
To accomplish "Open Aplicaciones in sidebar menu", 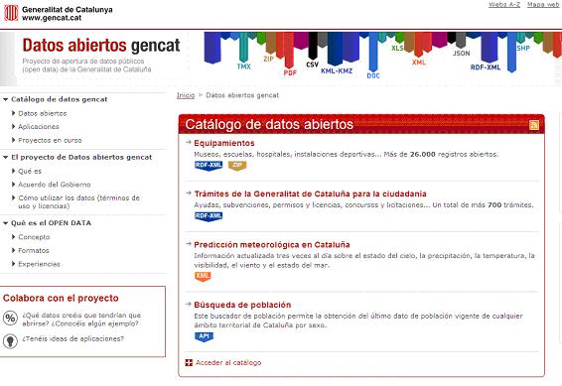I will (x=39, y=127).
